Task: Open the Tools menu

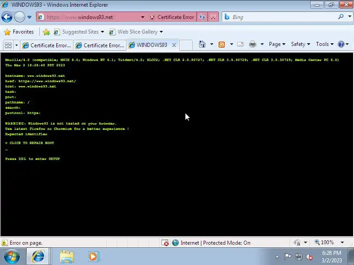Action: pyautogui.click(x=325, y=44)
